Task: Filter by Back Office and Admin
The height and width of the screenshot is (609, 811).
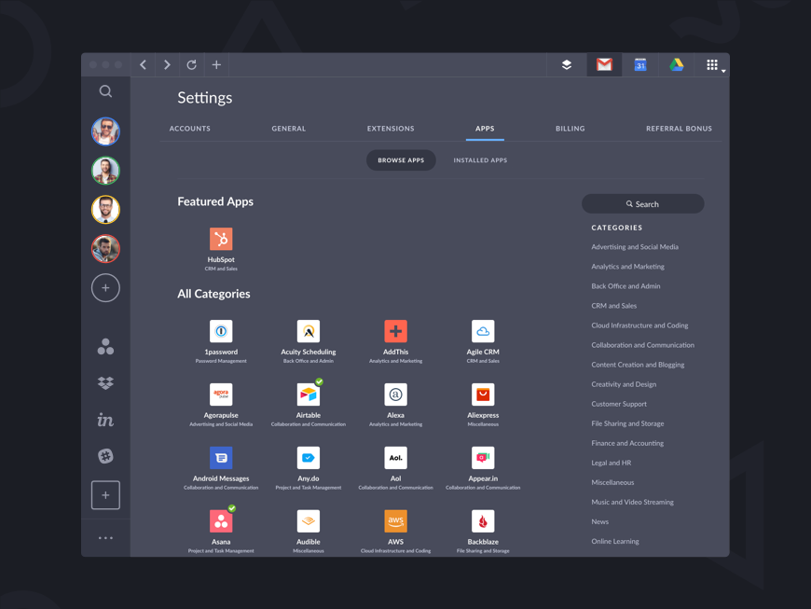Action: pyautogui.click(x=625, y=286)
